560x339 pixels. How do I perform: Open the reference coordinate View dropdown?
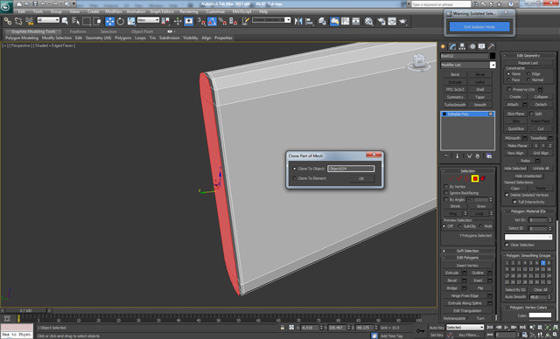tap(148, 20)
